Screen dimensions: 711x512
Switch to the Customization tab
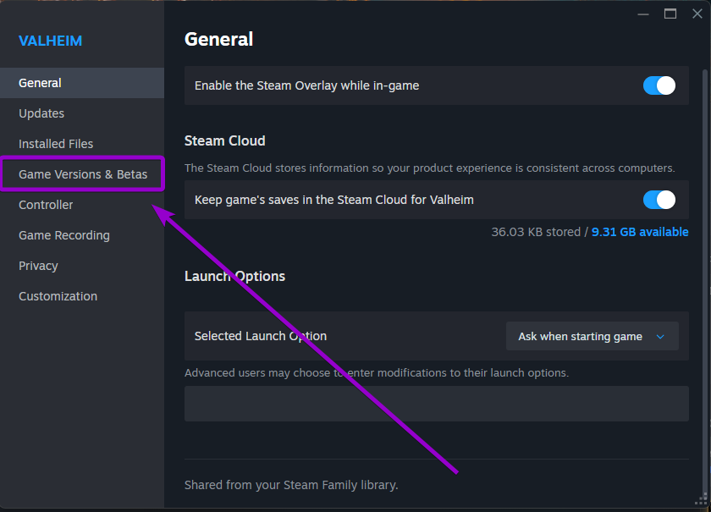coord(81,296)
